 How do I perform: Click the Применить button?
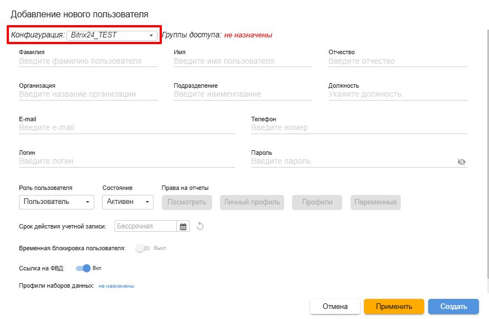point(394,307)
